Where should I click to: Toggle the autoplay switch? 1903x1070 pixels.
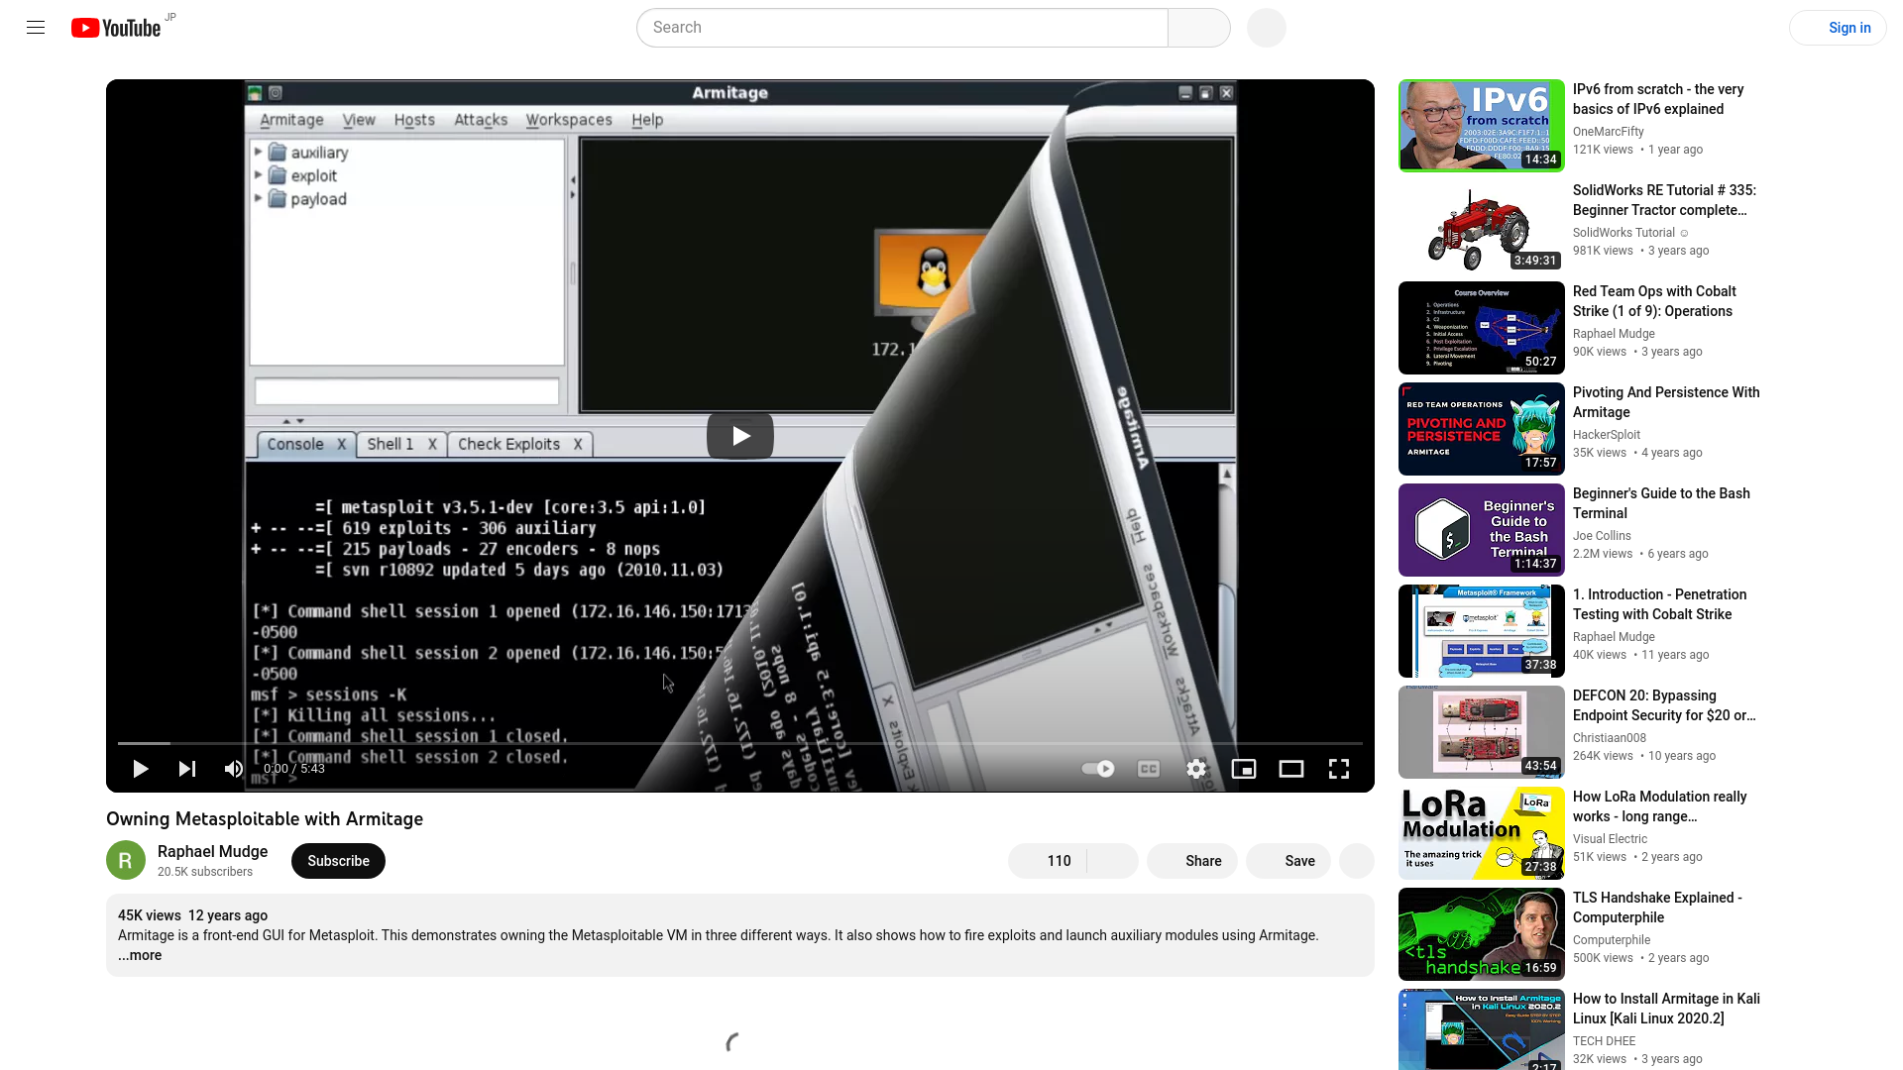pos(1098,769)
